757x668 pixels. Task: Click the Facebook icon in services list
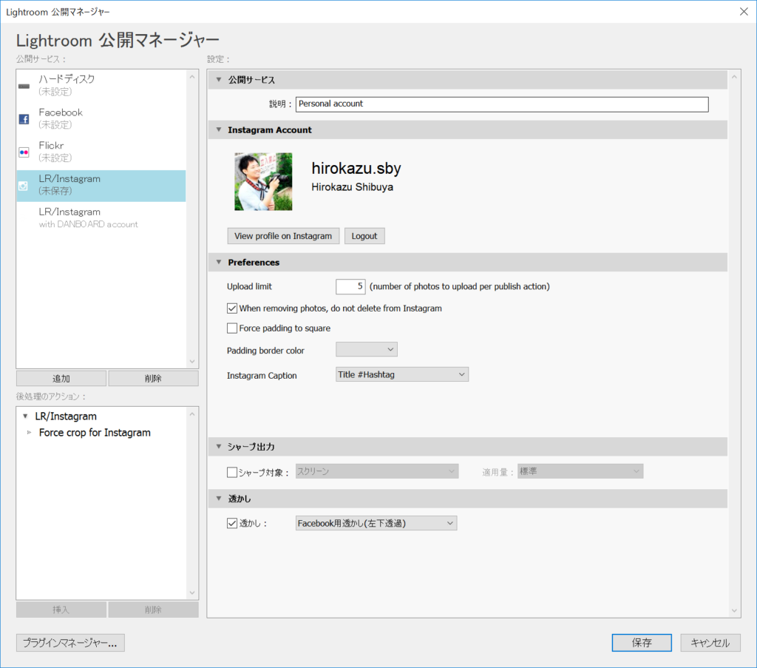pyautogui.click(x=24, y=119)
